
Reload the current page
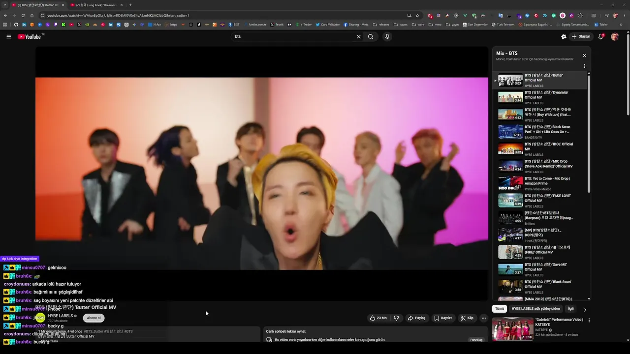[23, 15]
